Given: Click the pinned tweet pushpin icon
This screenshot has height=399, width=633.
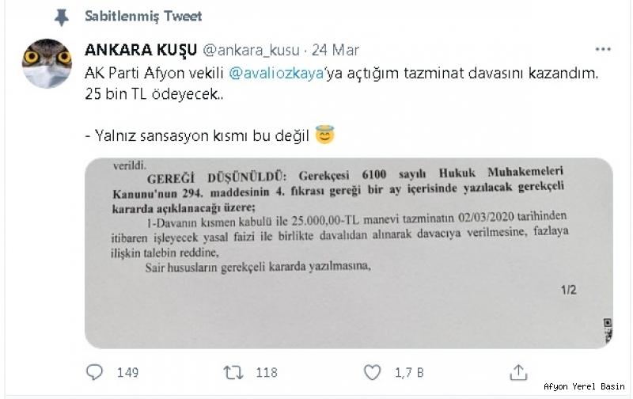Looking at the screenshot, I should [62, 17].
